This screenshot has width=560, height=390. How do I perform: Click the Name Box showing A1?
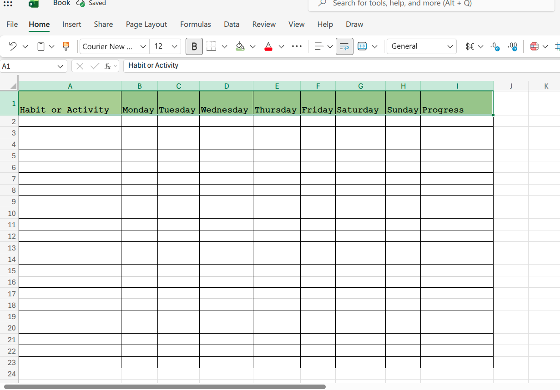(x=28, y=66)
